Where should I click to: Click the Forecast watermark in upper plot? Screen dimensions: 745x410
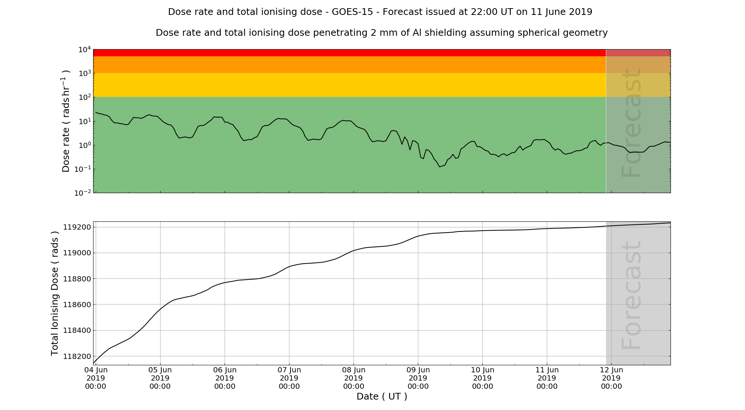[632, 123]
